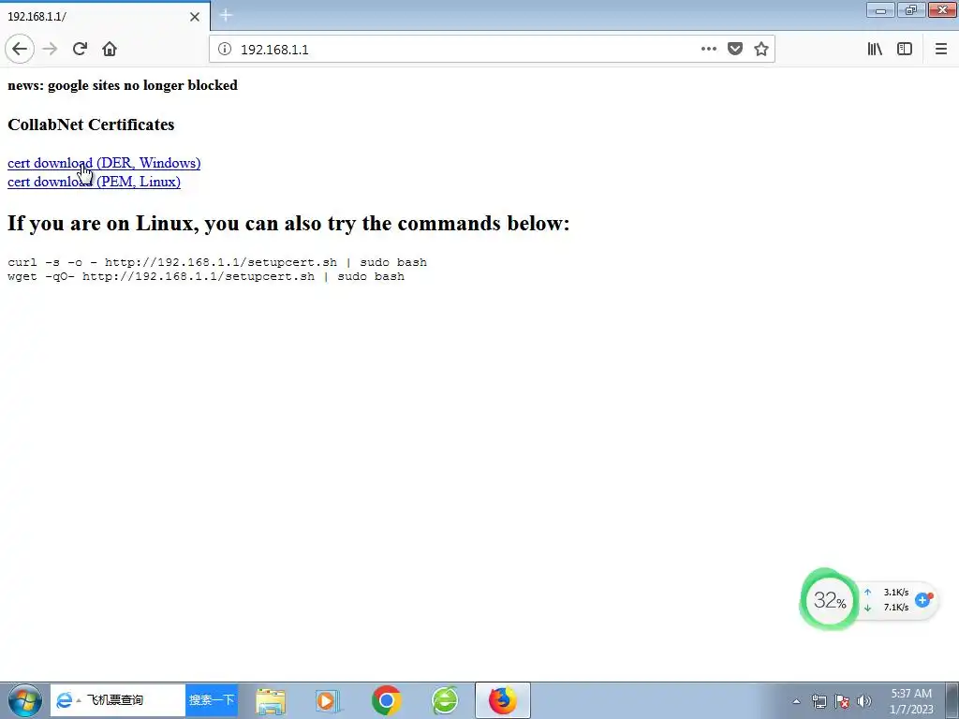The width and height of the screenshot is (959, 719).
Task: Go back to the previous page
Action: (x=20, y=49)
